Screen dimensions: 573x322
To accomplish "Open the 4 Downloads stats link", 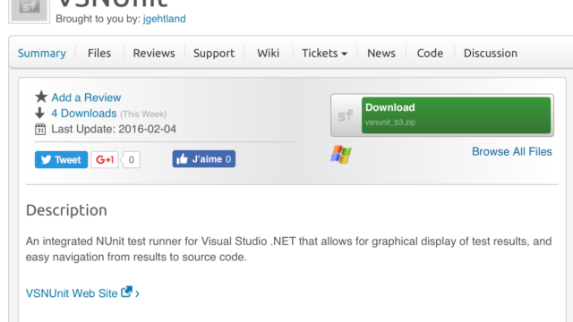I will (x=83, y=114).
